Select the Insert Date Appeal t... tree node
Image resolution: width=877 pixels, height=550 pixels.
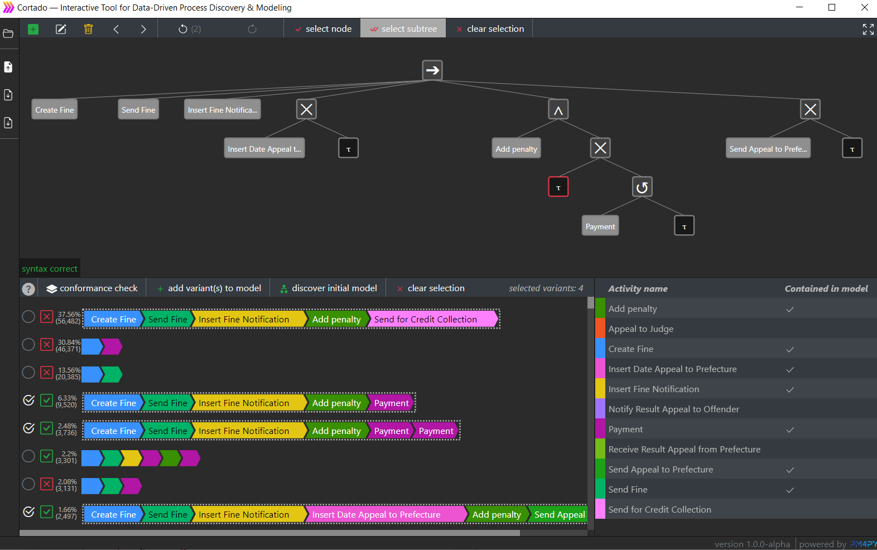[264, 148]
